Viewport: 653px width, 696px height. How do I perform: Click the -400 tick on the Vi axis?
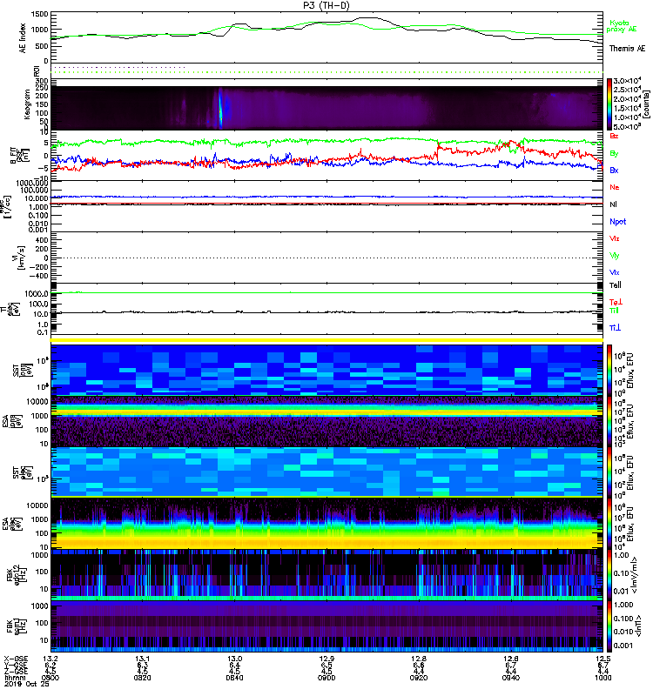[x=38, y=276]
